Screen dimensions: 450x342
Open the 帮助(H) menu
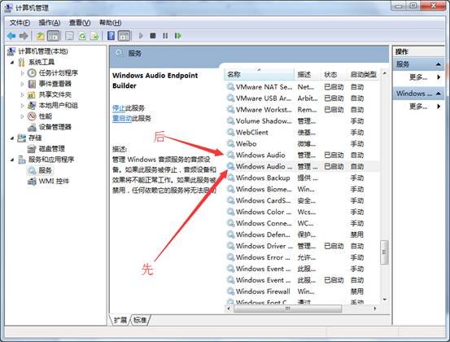click(x=110, y=23)
